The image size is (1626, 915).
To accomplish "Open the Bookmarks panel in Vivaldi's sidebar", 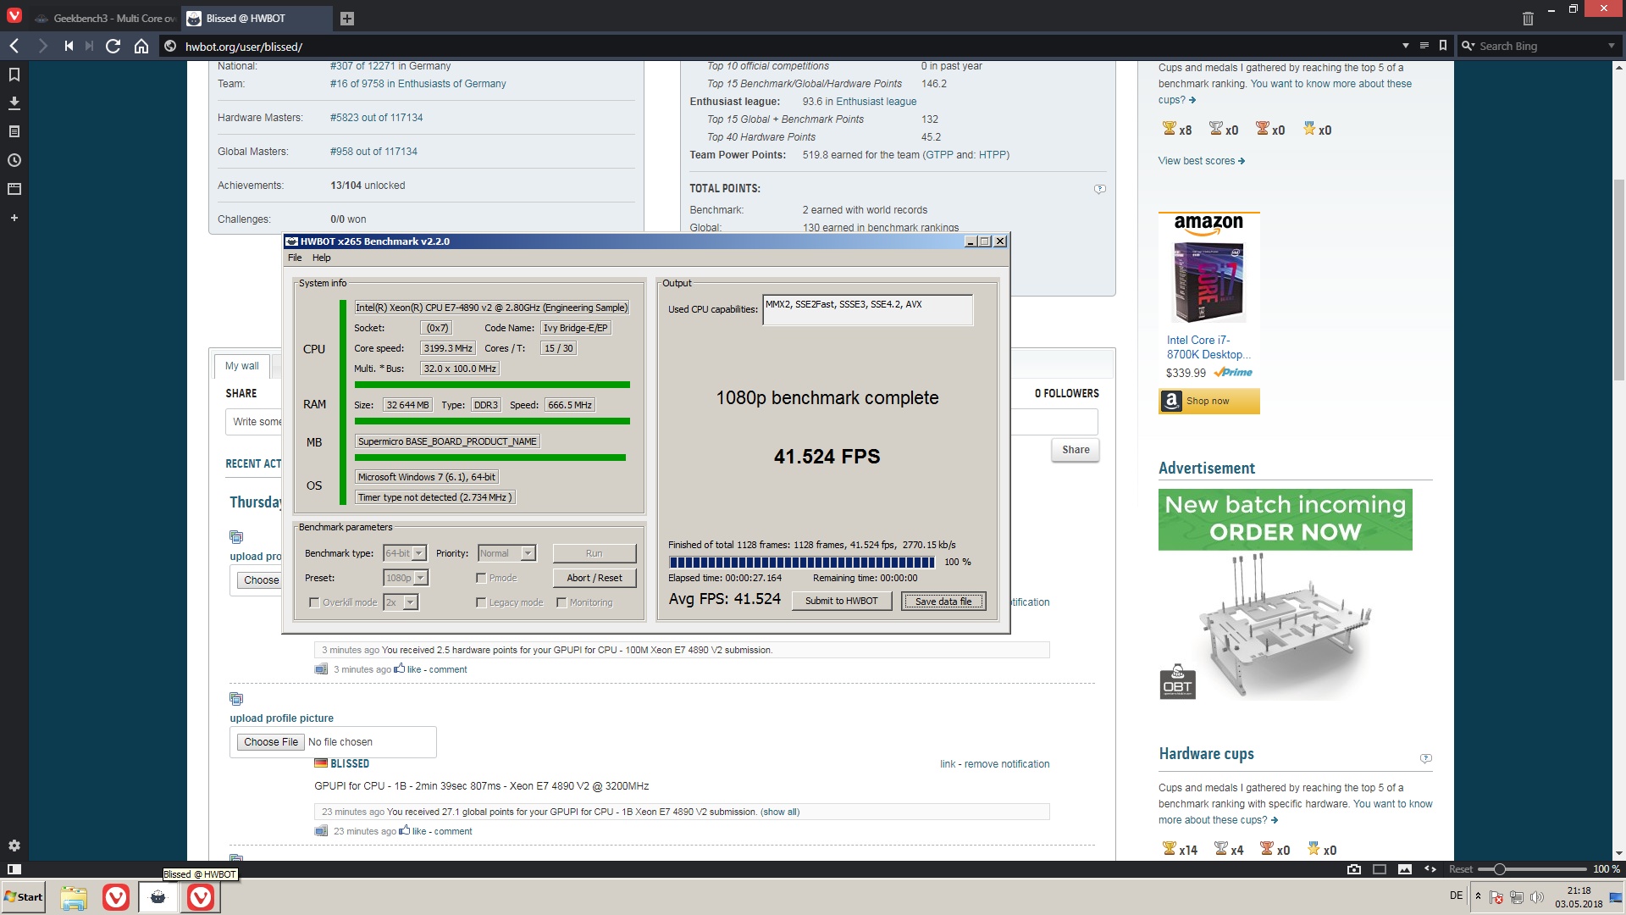I will (14, 75).
